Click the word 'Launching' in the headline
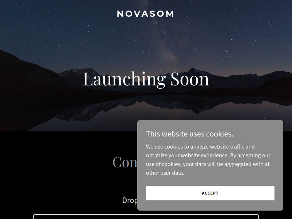The height and width of the screenshot is (219, 292). [x=124, y=79]
